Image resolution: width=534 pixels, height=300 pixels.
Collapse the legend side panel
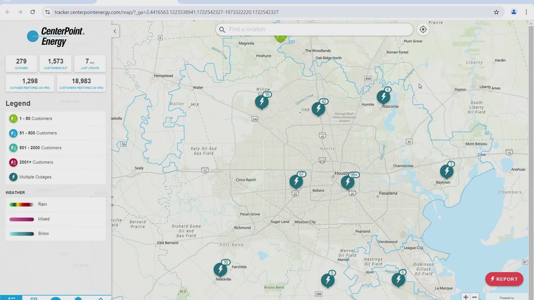pyautogui.click(x=115, y=31)
